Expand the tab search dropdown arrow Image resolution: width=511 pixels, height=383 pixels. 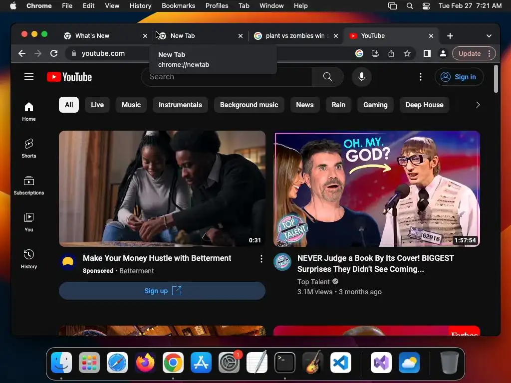(x=489, y=36)
